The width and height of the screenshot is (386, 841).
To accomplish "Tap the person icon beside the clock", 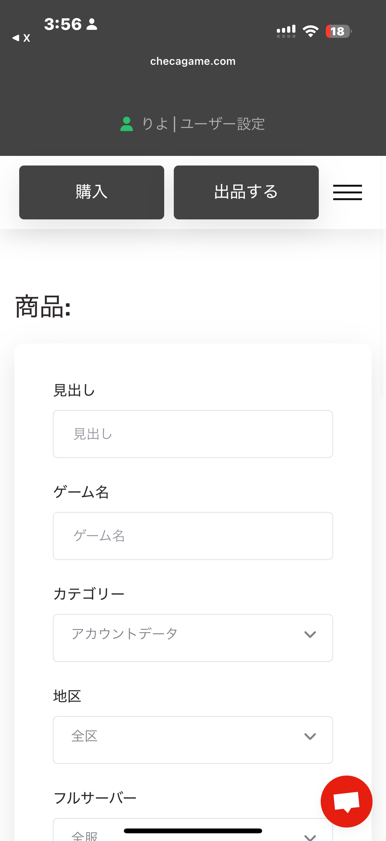I will (92, 24).
